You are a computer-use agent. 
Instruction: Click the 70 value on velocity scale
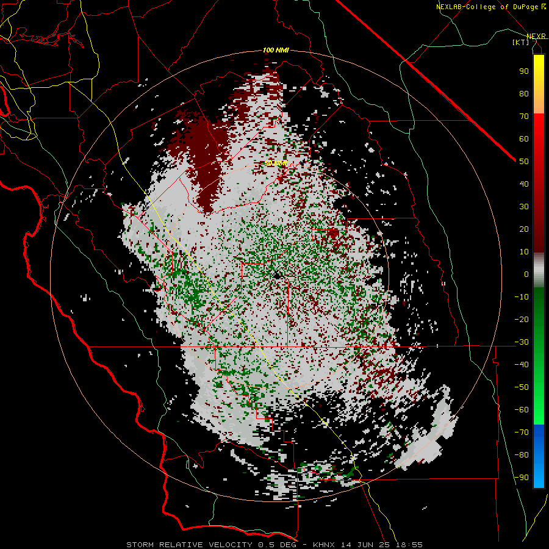tap(524, 117)
